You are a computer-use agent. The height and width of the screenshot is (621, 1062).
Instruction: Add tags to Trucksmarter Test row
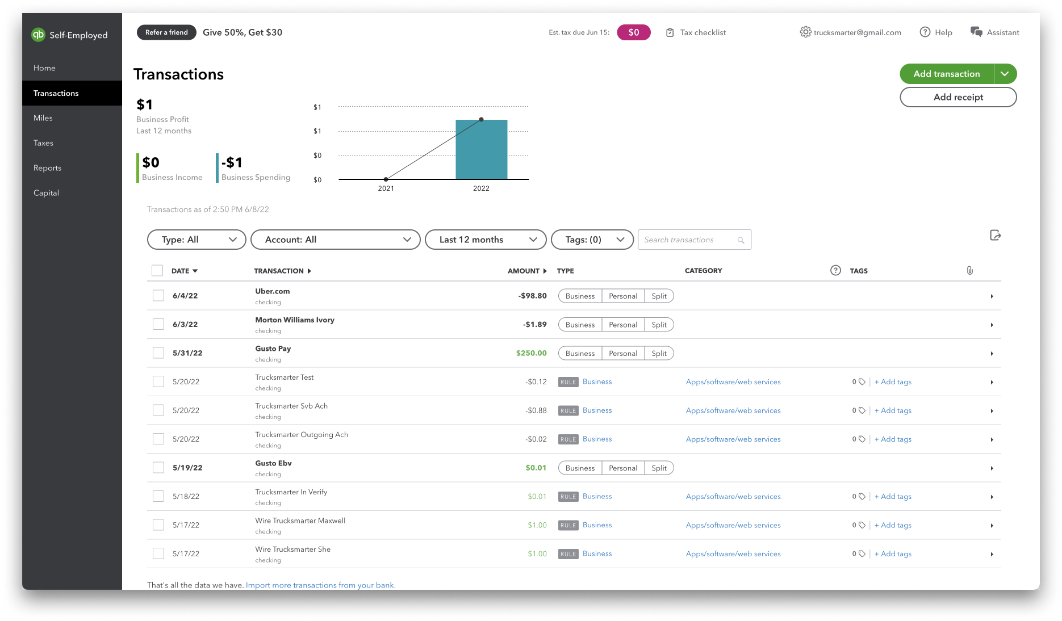pyautogui.click(x=893, y=382)
